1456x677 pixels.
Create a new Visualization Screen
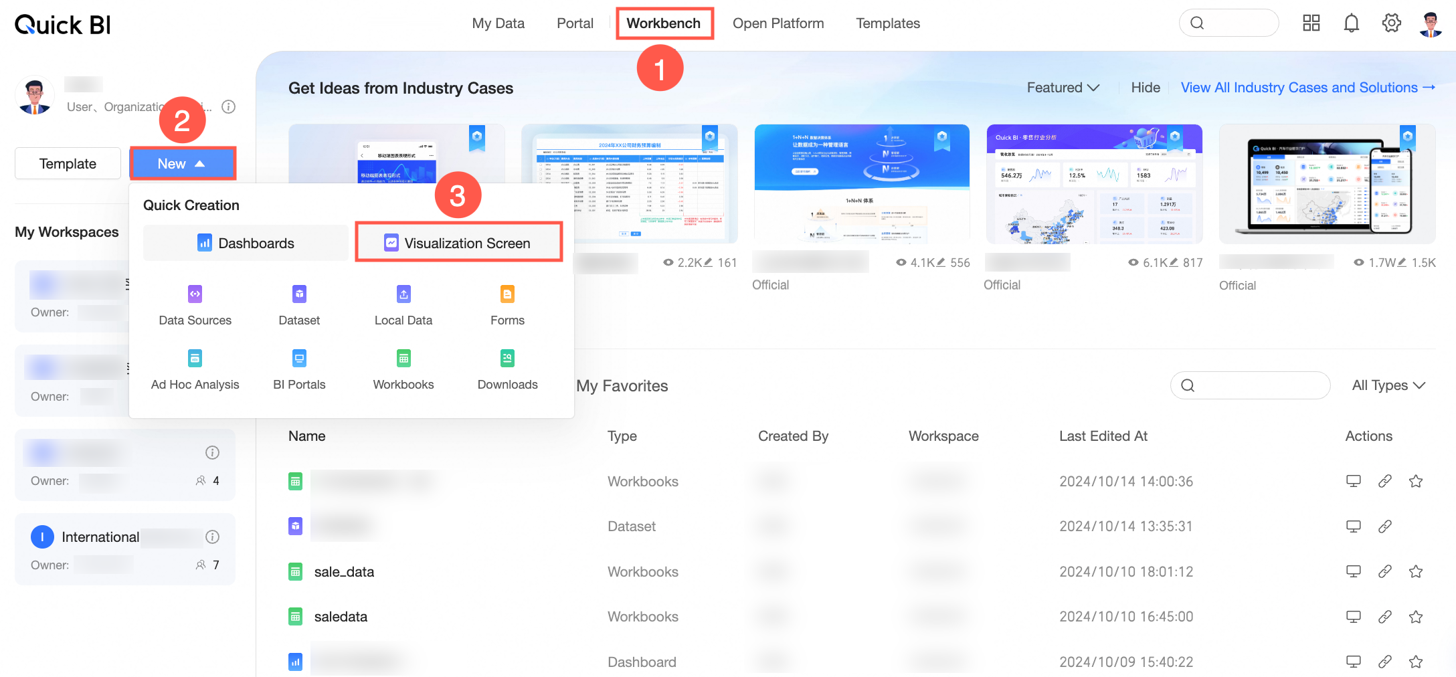[x=458, y=243]
